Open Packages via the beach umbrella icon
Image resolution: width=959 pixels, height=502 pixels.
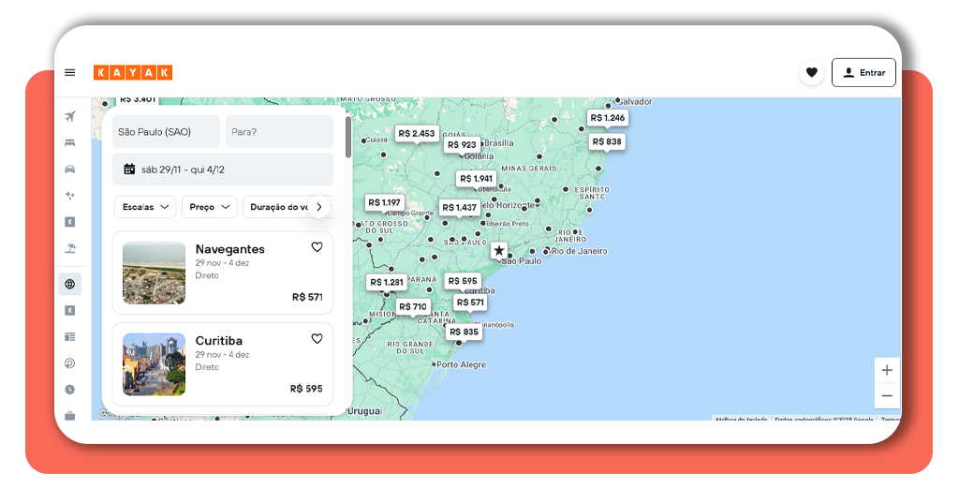point(69,248)
